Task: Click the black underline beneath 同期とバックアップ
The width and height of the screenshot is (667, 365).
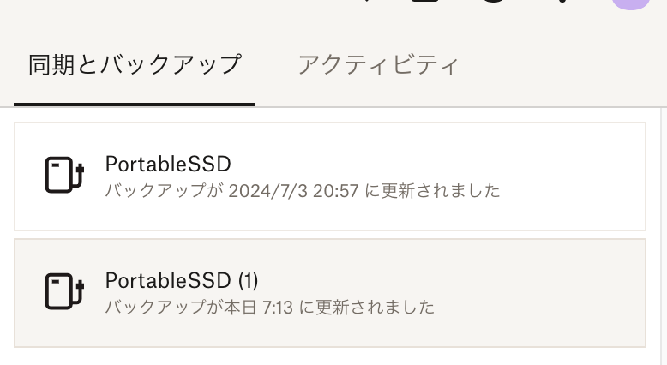Action: click(x=135, y=104)
